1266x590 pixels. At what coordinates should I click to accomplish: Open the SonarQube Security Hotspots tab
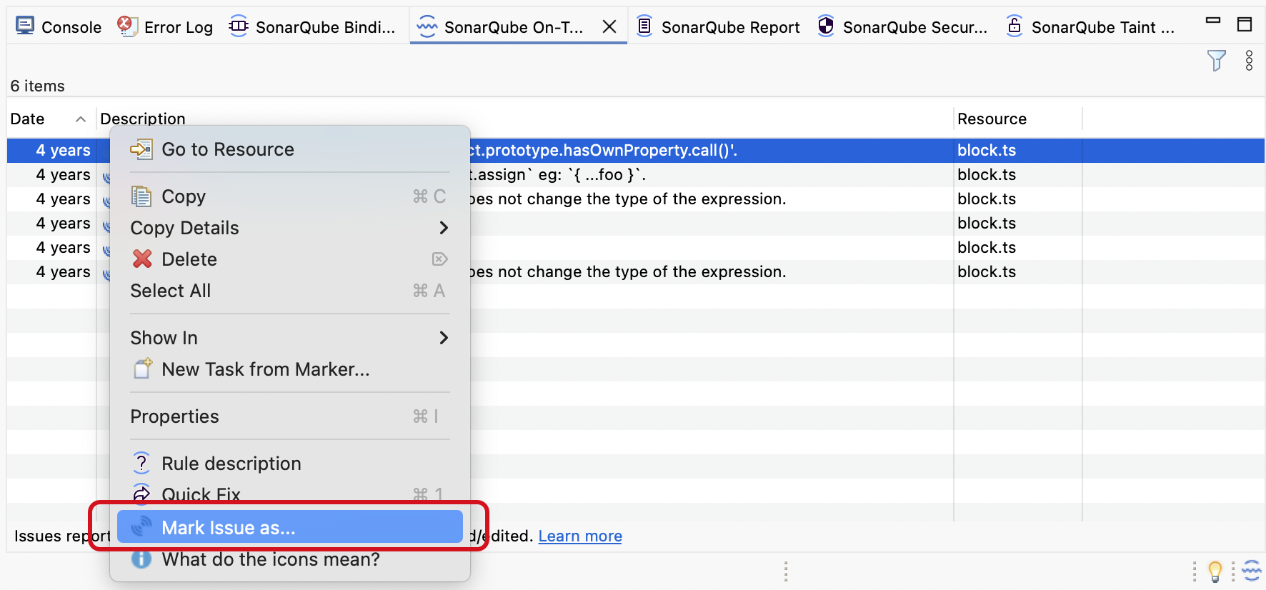pyautogui.click(x=902, y=27)
